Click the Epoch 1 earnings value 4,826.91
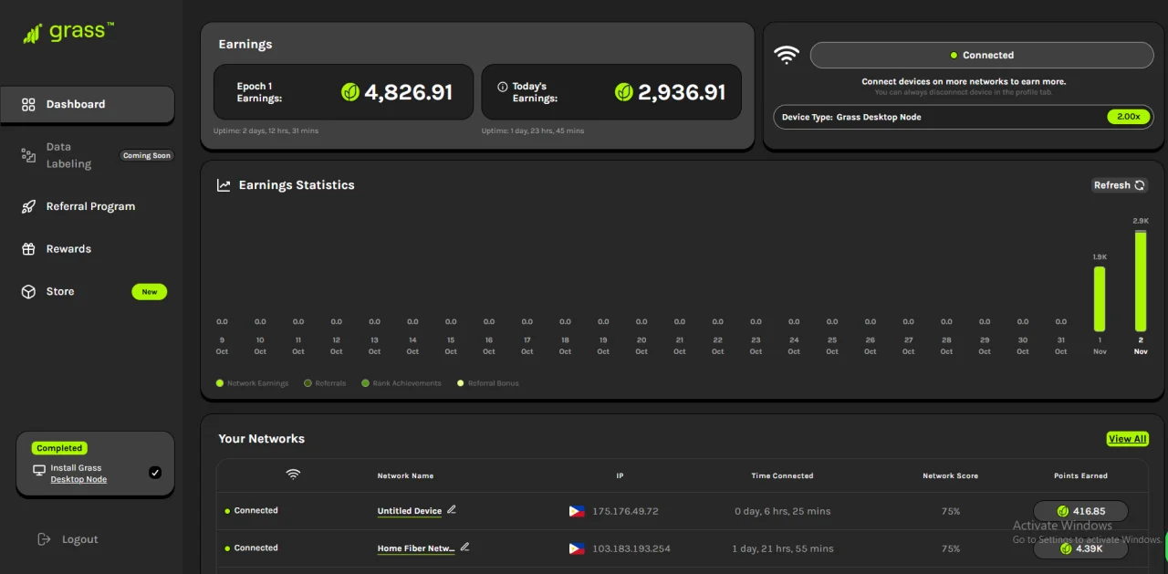This screenshot has width=1168, height=574. 408,92
